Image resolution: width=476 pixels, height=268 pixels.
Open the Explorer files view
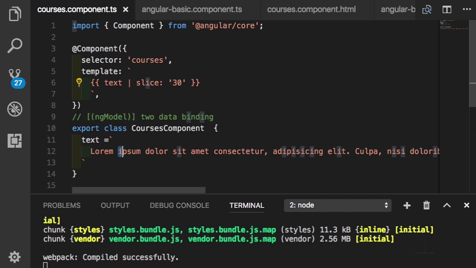click(15, 14)
